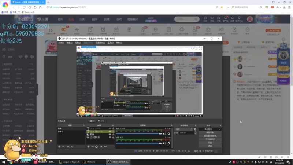Toggle visibility of 文本 (GDI+) source
The image size is (293, 165).
tap(110, 129)
